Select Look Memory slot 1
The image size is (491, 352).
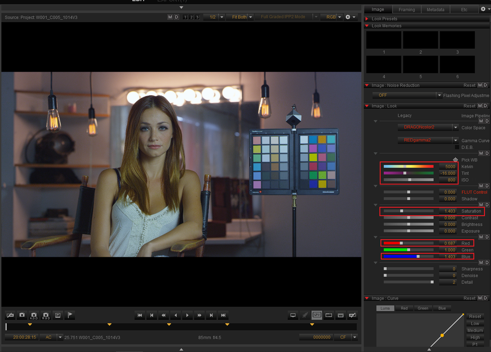tap(384, 40)
